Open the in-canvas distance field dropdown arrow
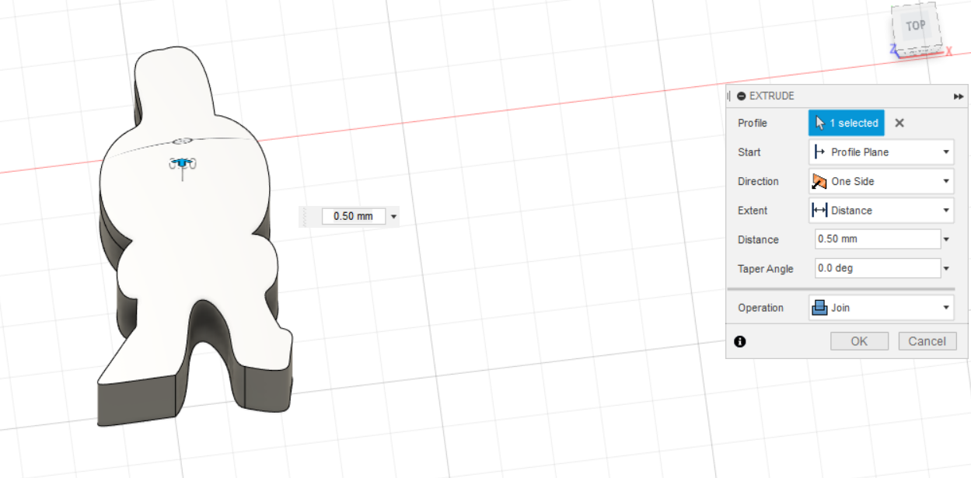Screen dimensions: 971x478 click(393, 217)
